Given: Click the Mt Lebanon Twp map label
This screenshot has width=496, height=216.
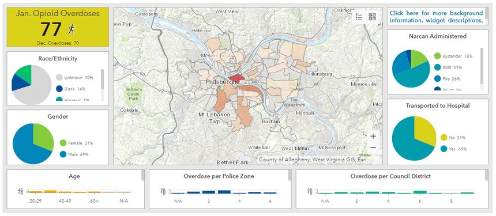Looking at the screenshot, I should point(214,118).
